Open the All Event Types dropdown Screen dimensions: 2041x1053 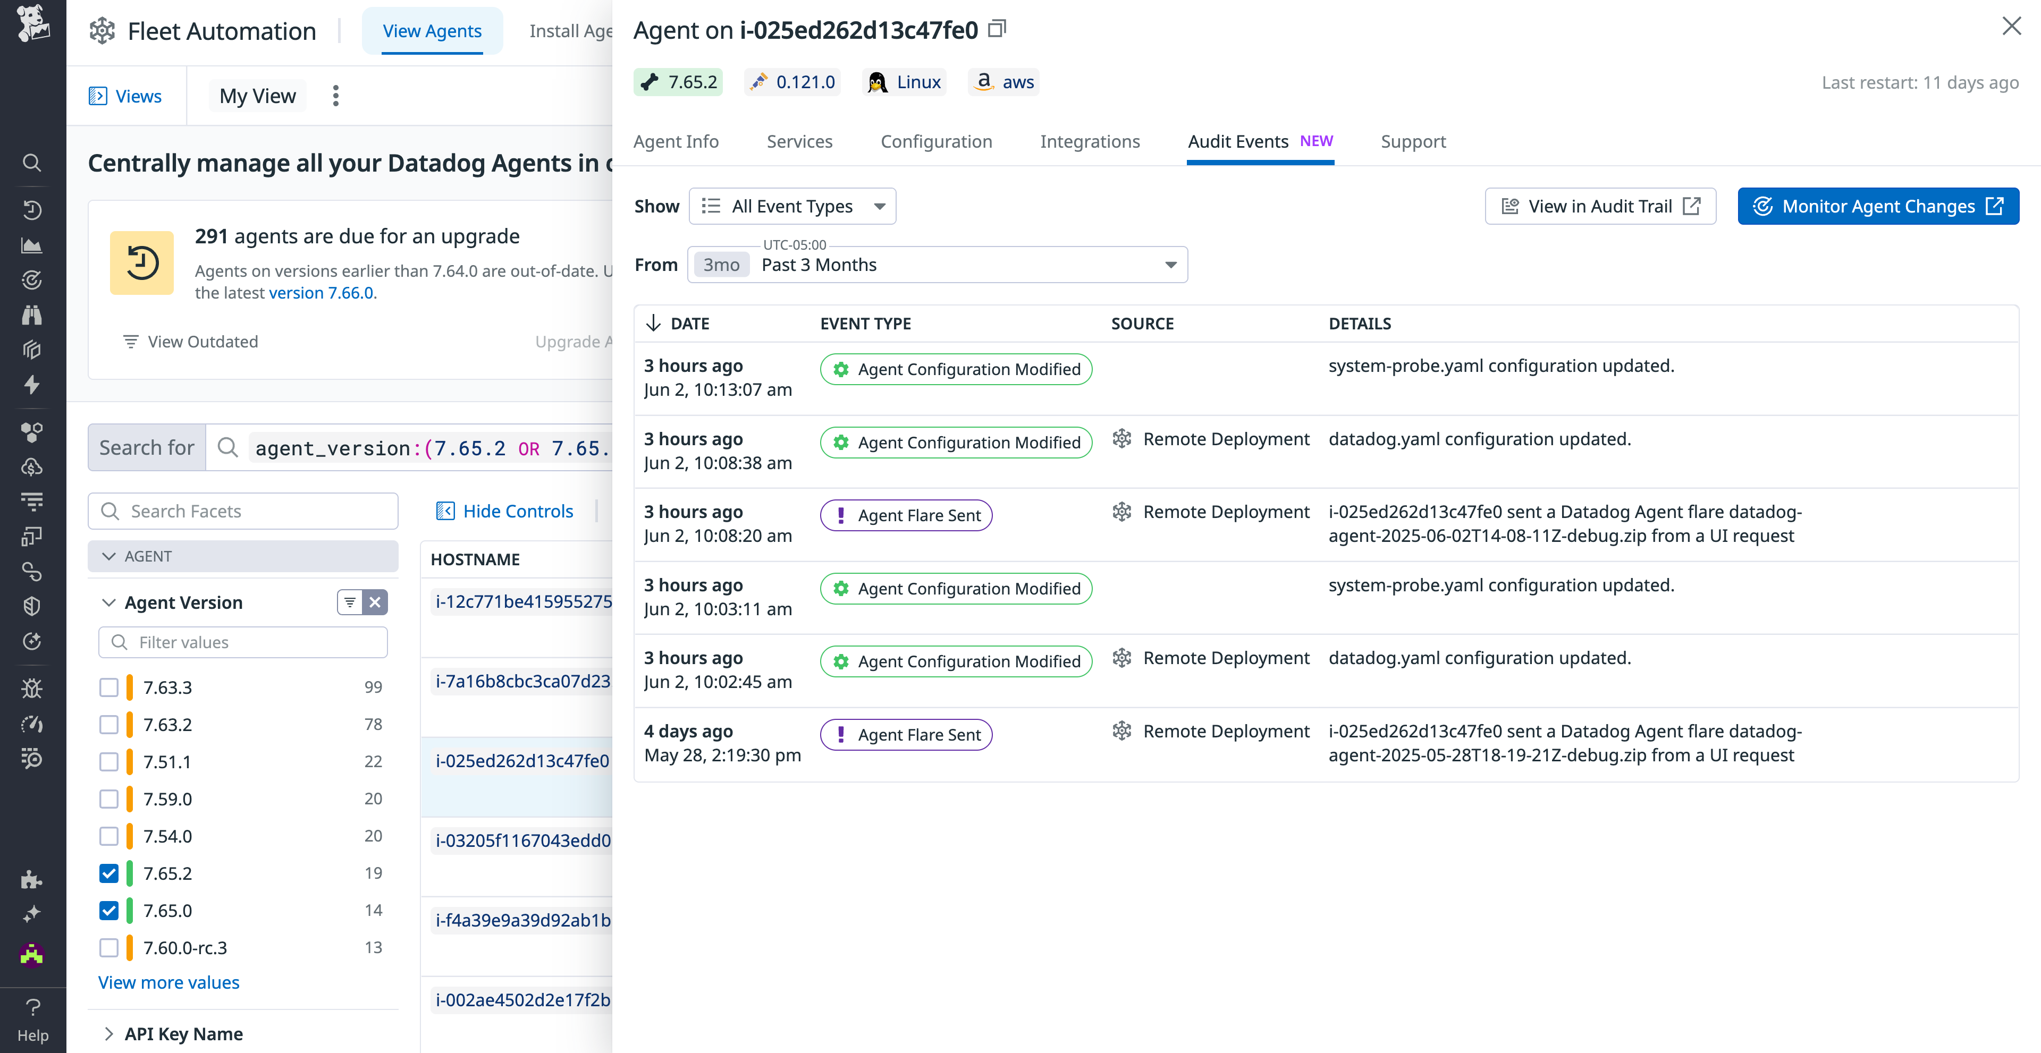tap(792, 206)
